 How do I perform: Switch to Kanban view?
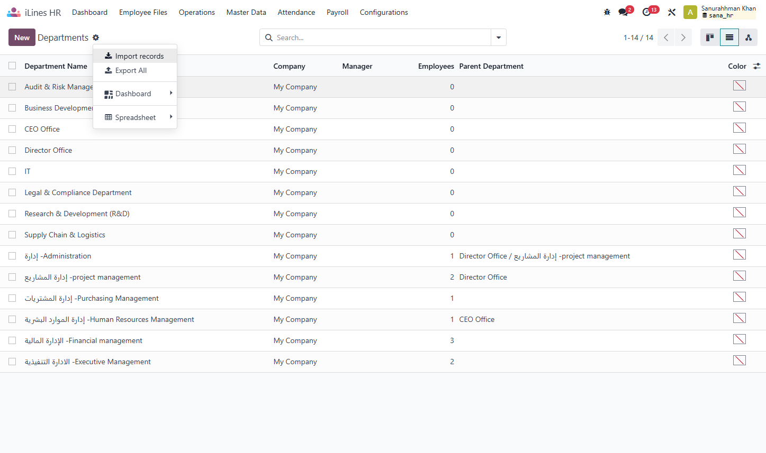(x=710, y=38)
